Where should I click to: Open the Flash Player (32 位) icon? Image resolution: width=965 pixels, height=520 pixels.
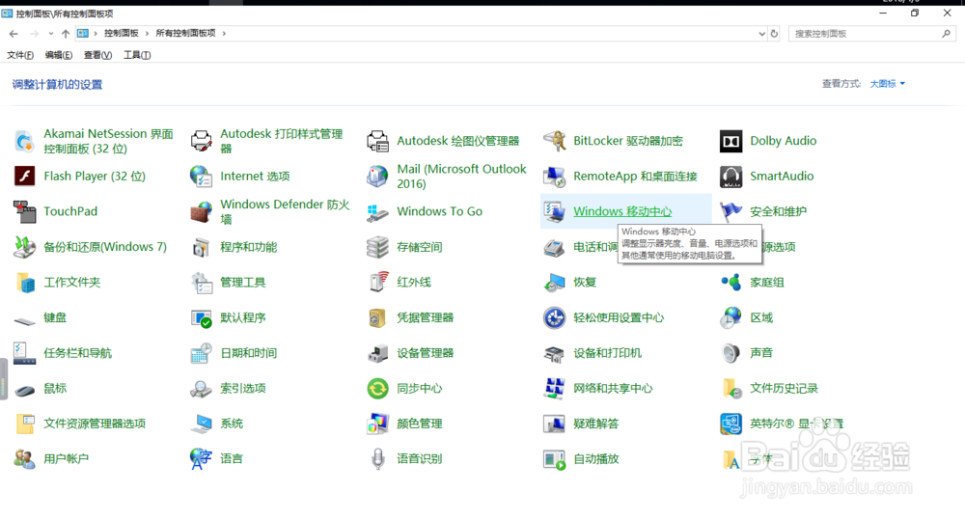(25, 176)
